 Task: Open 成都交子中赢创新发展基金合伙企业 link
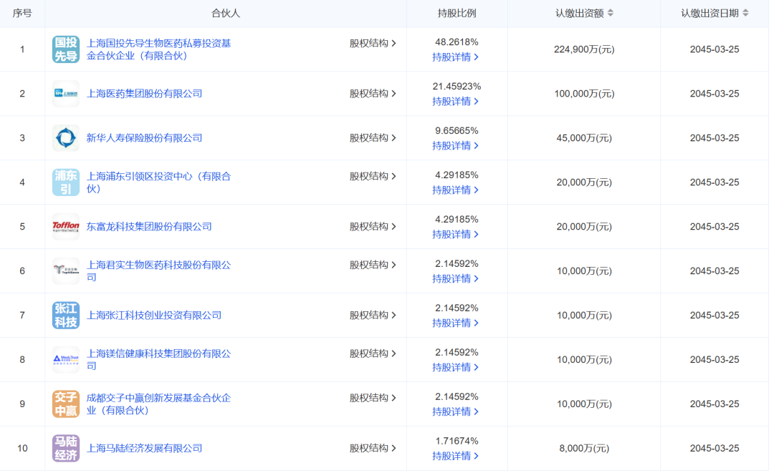point(158,404)
